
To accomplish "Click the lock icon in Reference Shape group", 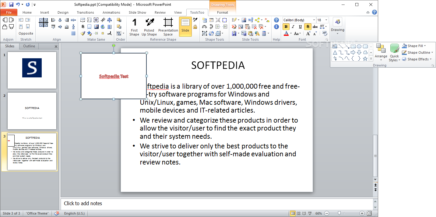I will (x=195, y=27).
